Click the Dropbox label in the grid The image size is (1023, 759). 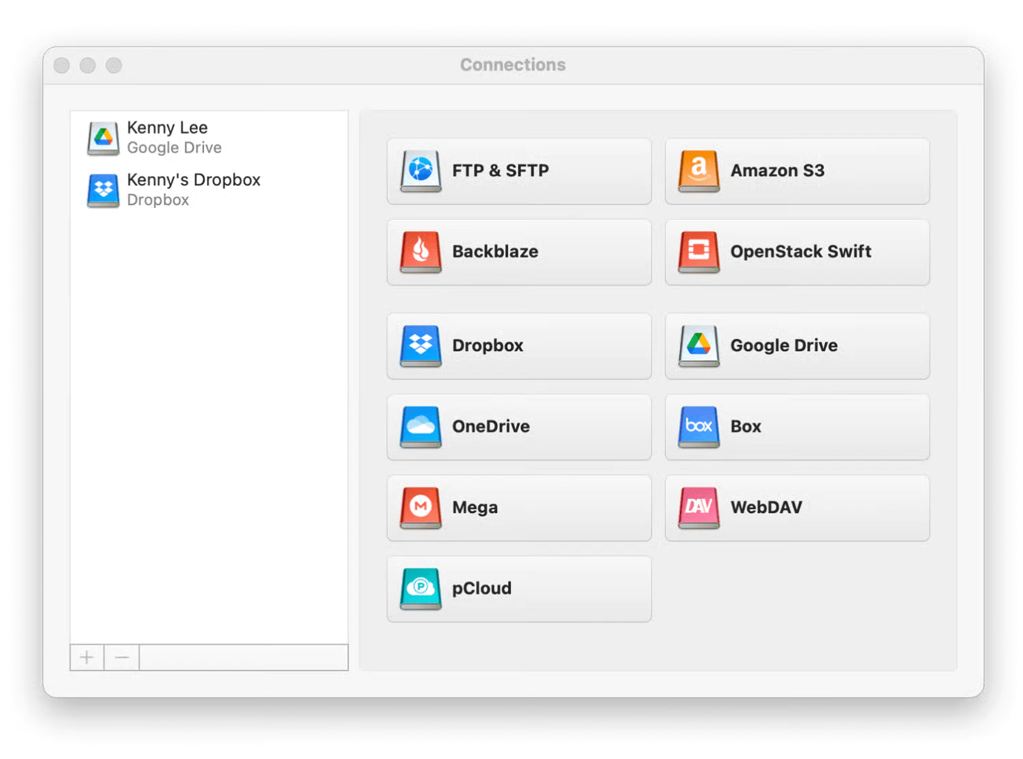488,346
